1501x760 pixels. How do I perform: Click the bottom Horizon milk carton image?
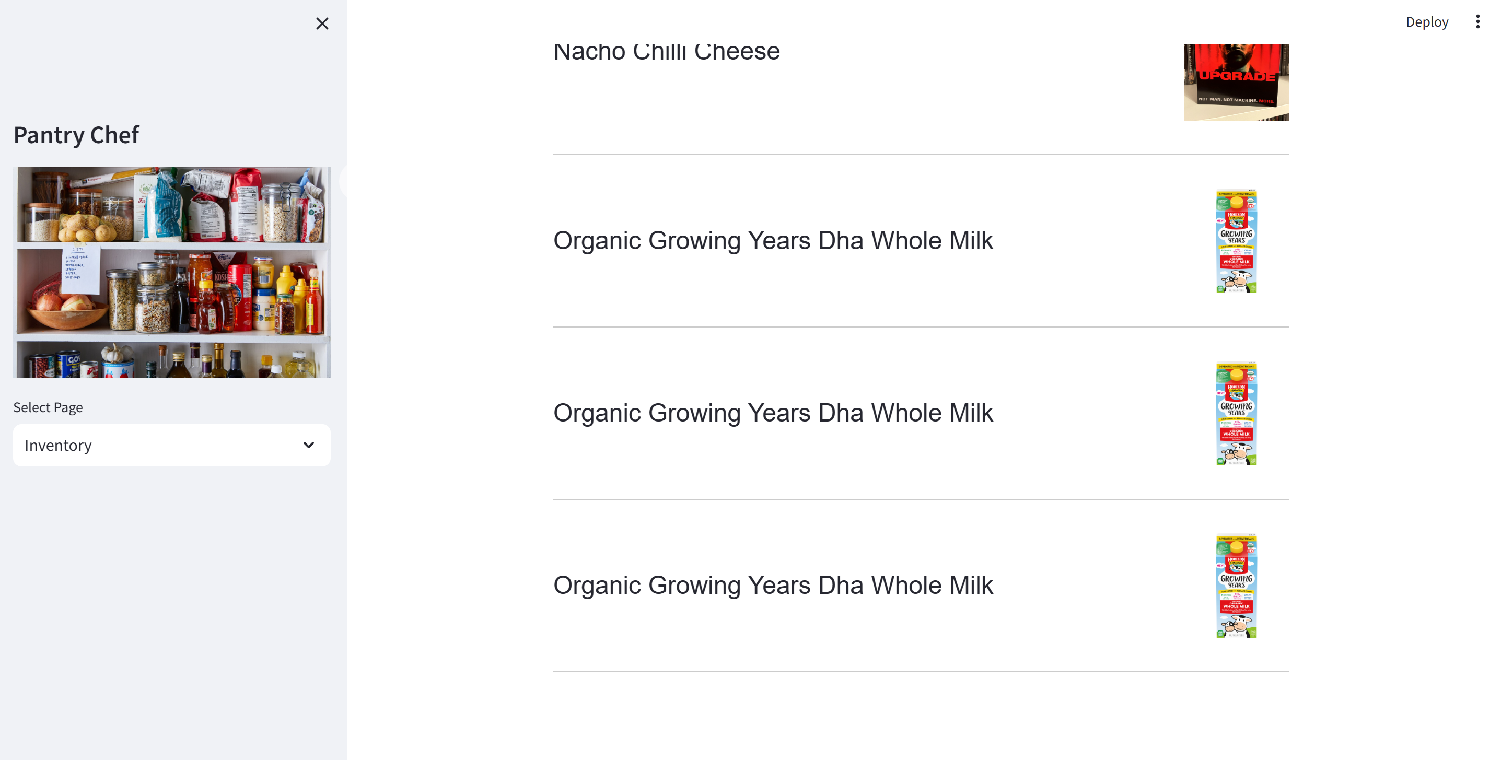(1236, 586)
